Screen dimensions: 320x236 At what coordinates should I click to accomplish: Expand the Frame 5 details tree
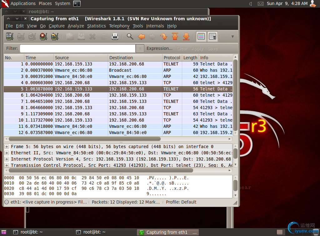point(7,147)
